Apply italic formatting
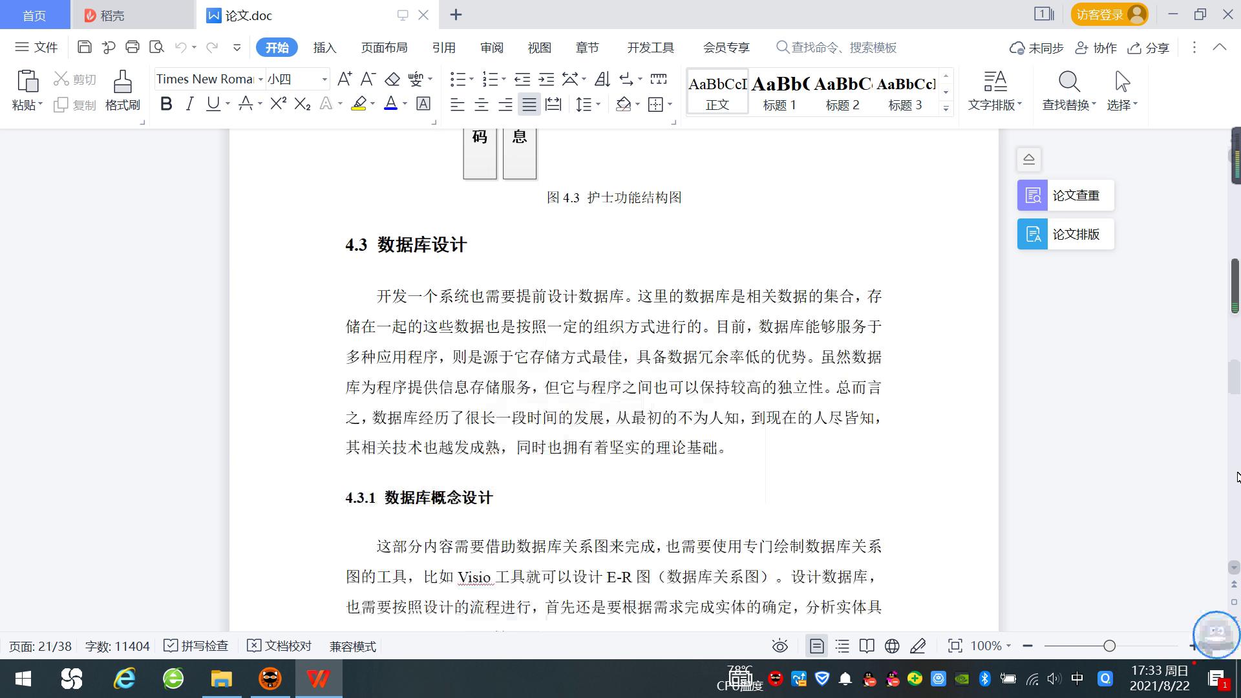Viewport: 1241px width, 698px height. click(x=189, y=103)
